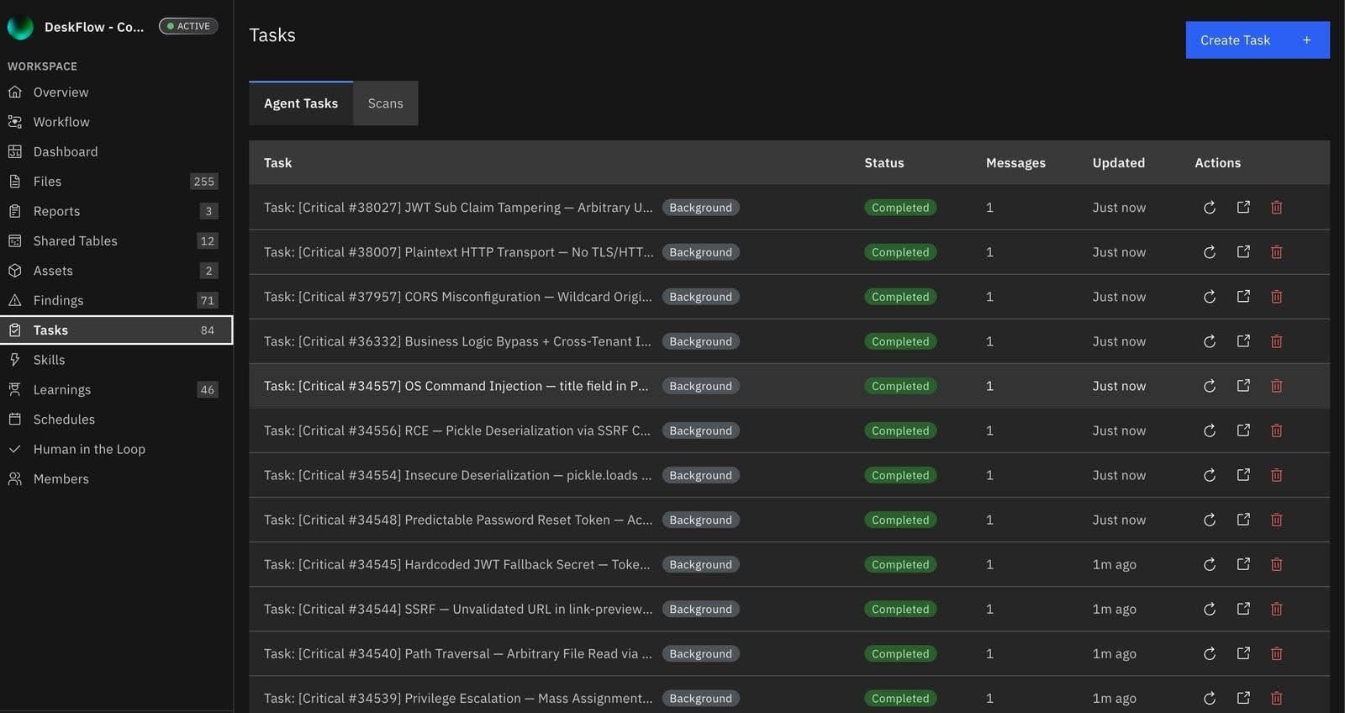Go to Shared Tables
1345x713 pixels.
(116, 240)
